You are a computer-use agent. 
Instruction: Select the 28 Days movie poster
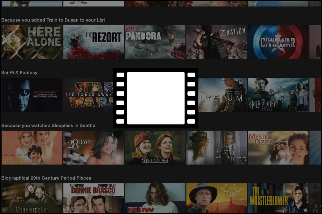pyautogui.click(x=93, y=148)
